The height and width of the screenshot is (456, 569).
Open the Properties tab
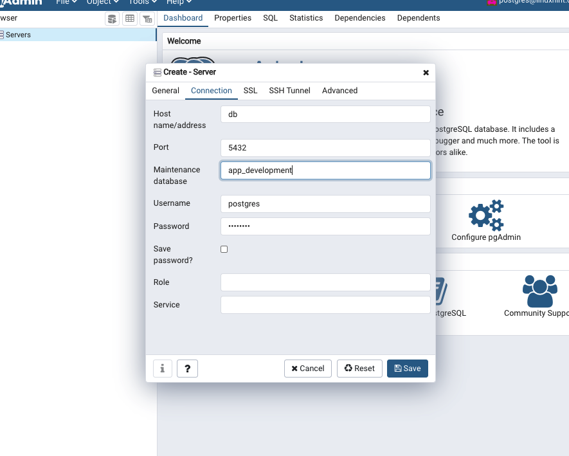pos(233,18)
